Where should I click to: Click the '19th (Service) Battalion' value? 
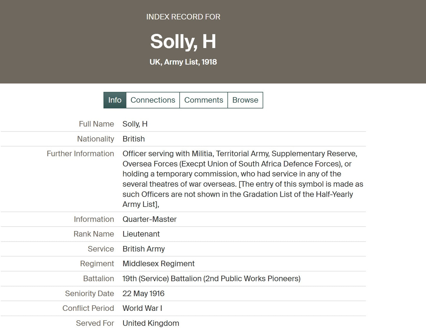(x=211, y=279)
